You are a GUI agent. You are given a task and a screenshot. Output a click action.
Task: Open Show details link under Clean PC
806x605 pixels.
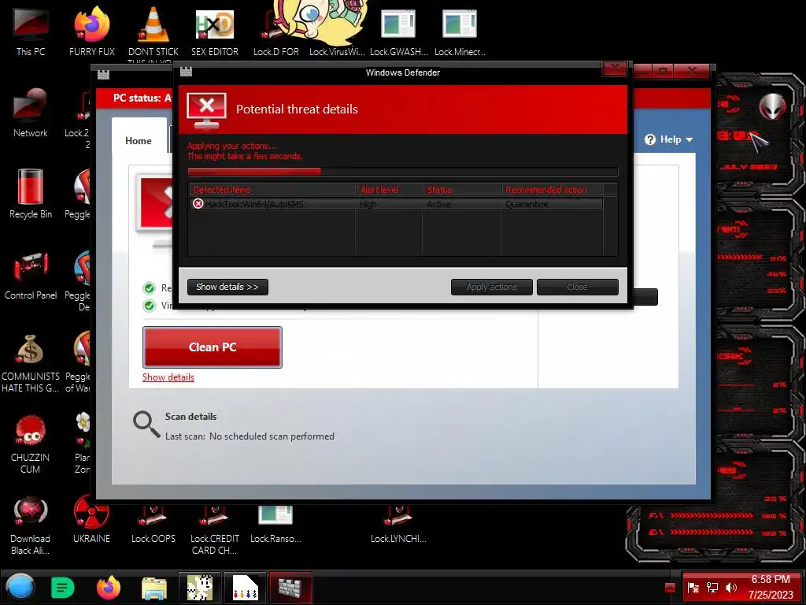(168, 377)
